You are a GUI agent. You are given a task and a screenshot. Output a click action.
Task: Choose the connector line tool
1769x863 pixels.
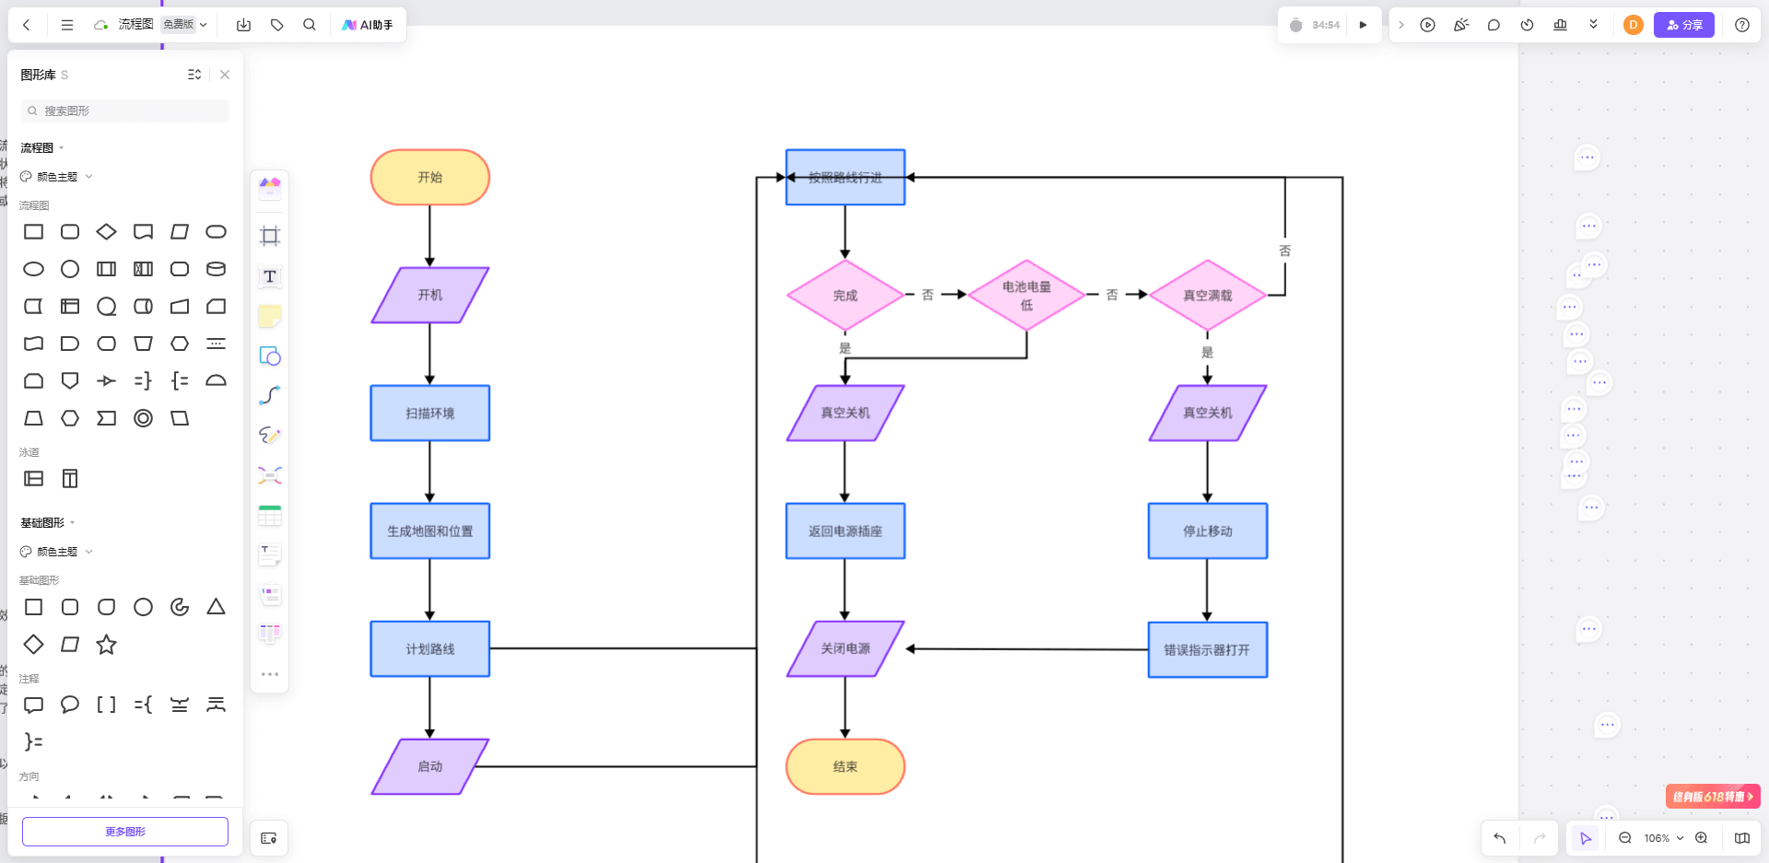pos(270,395)
